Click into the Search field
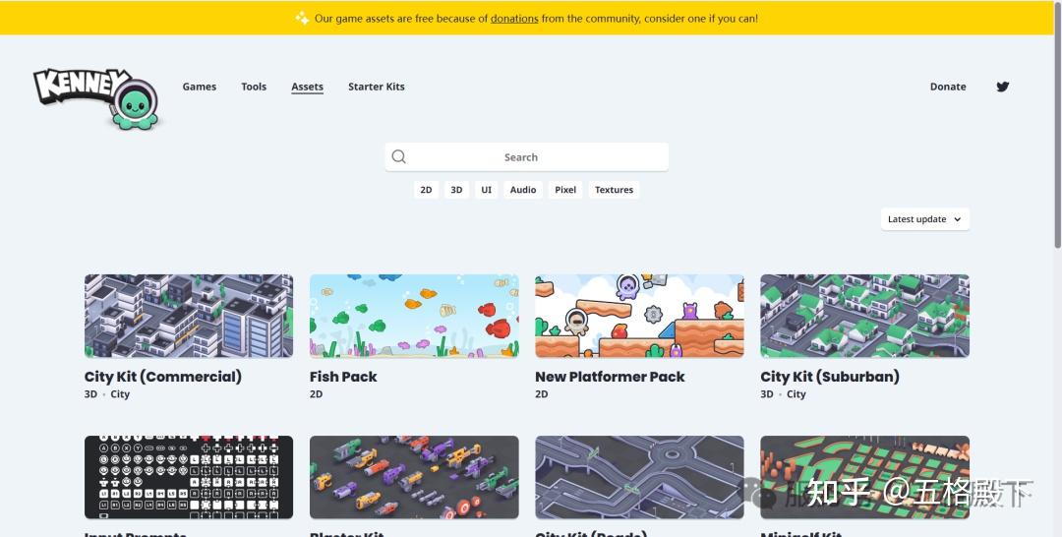This screenshot has height=537, width=1062. point(527,157)
